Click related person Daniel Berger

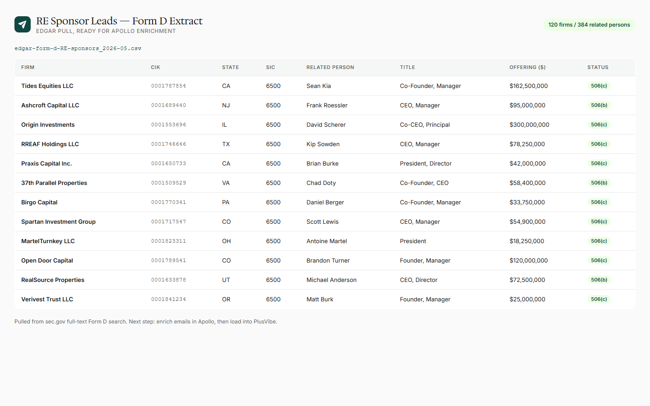coord(325,202)
